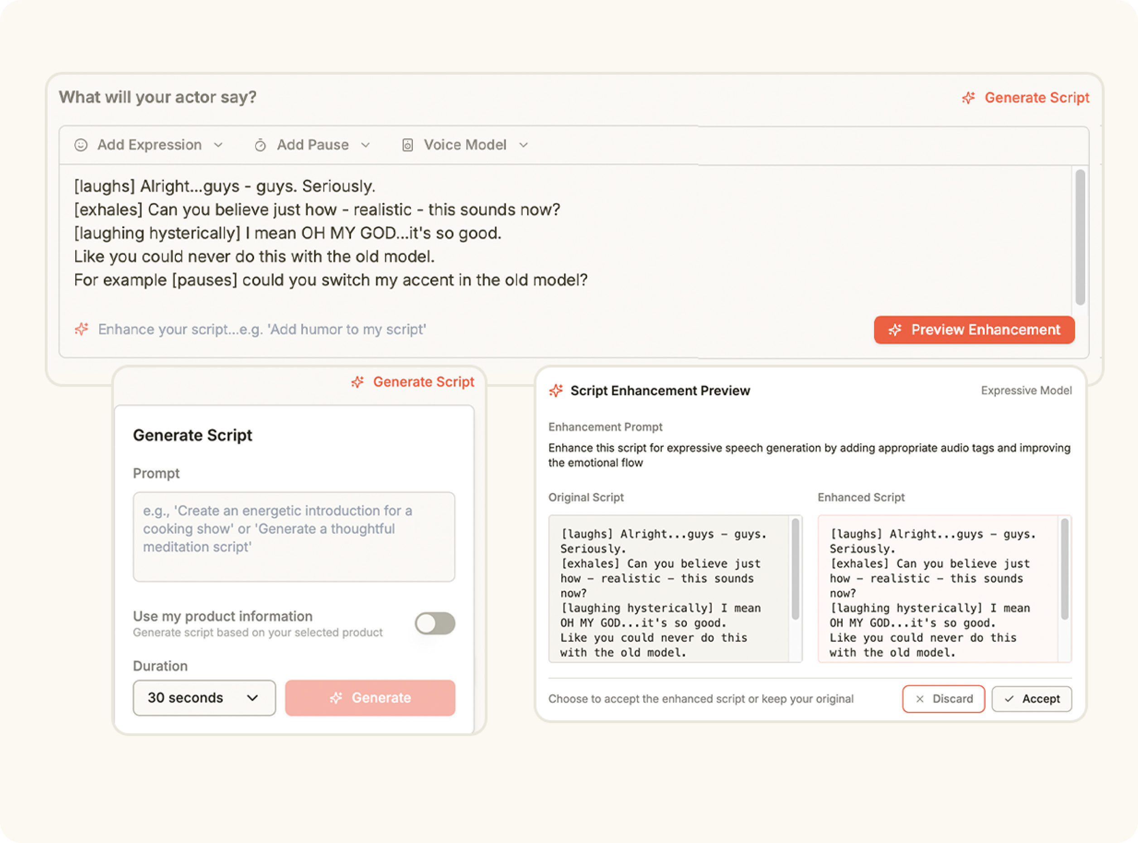The height and width of the screenshot is (843, 1138).
Task: Click the Generate button in the popup
Action: [x=370, y=698]
